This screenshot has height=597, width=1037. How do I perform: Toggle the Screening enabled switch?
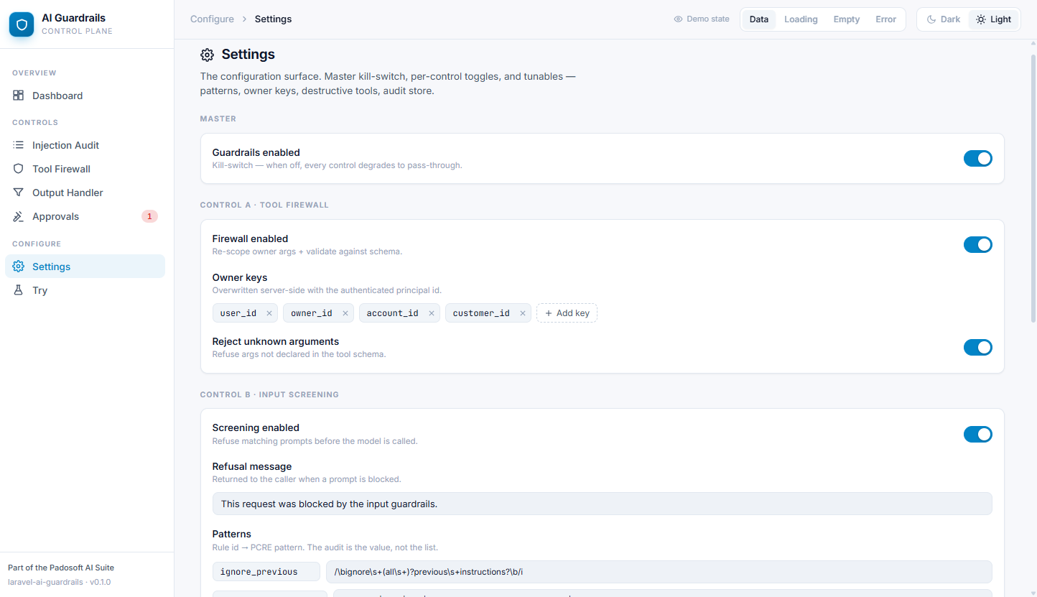click(x=977, y=434)
